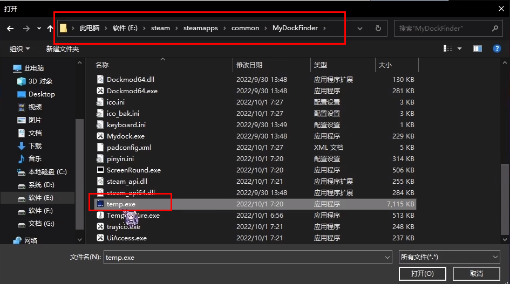Click 新建文件夹 in the toolbar
The width and height of the screenshot is (510, 284).
[63, 49]
